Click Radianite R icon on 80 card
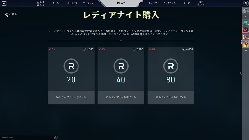 click(171, 66)
